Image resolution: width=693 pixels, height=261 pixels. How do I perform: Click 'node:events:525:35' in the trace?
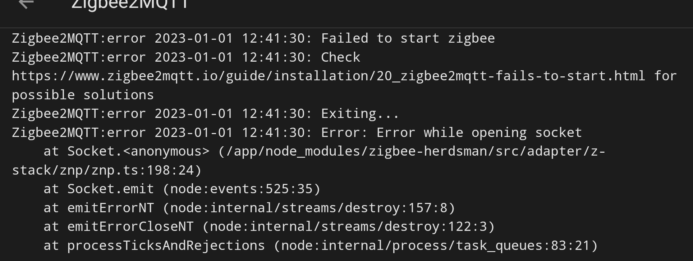(242, 189)
